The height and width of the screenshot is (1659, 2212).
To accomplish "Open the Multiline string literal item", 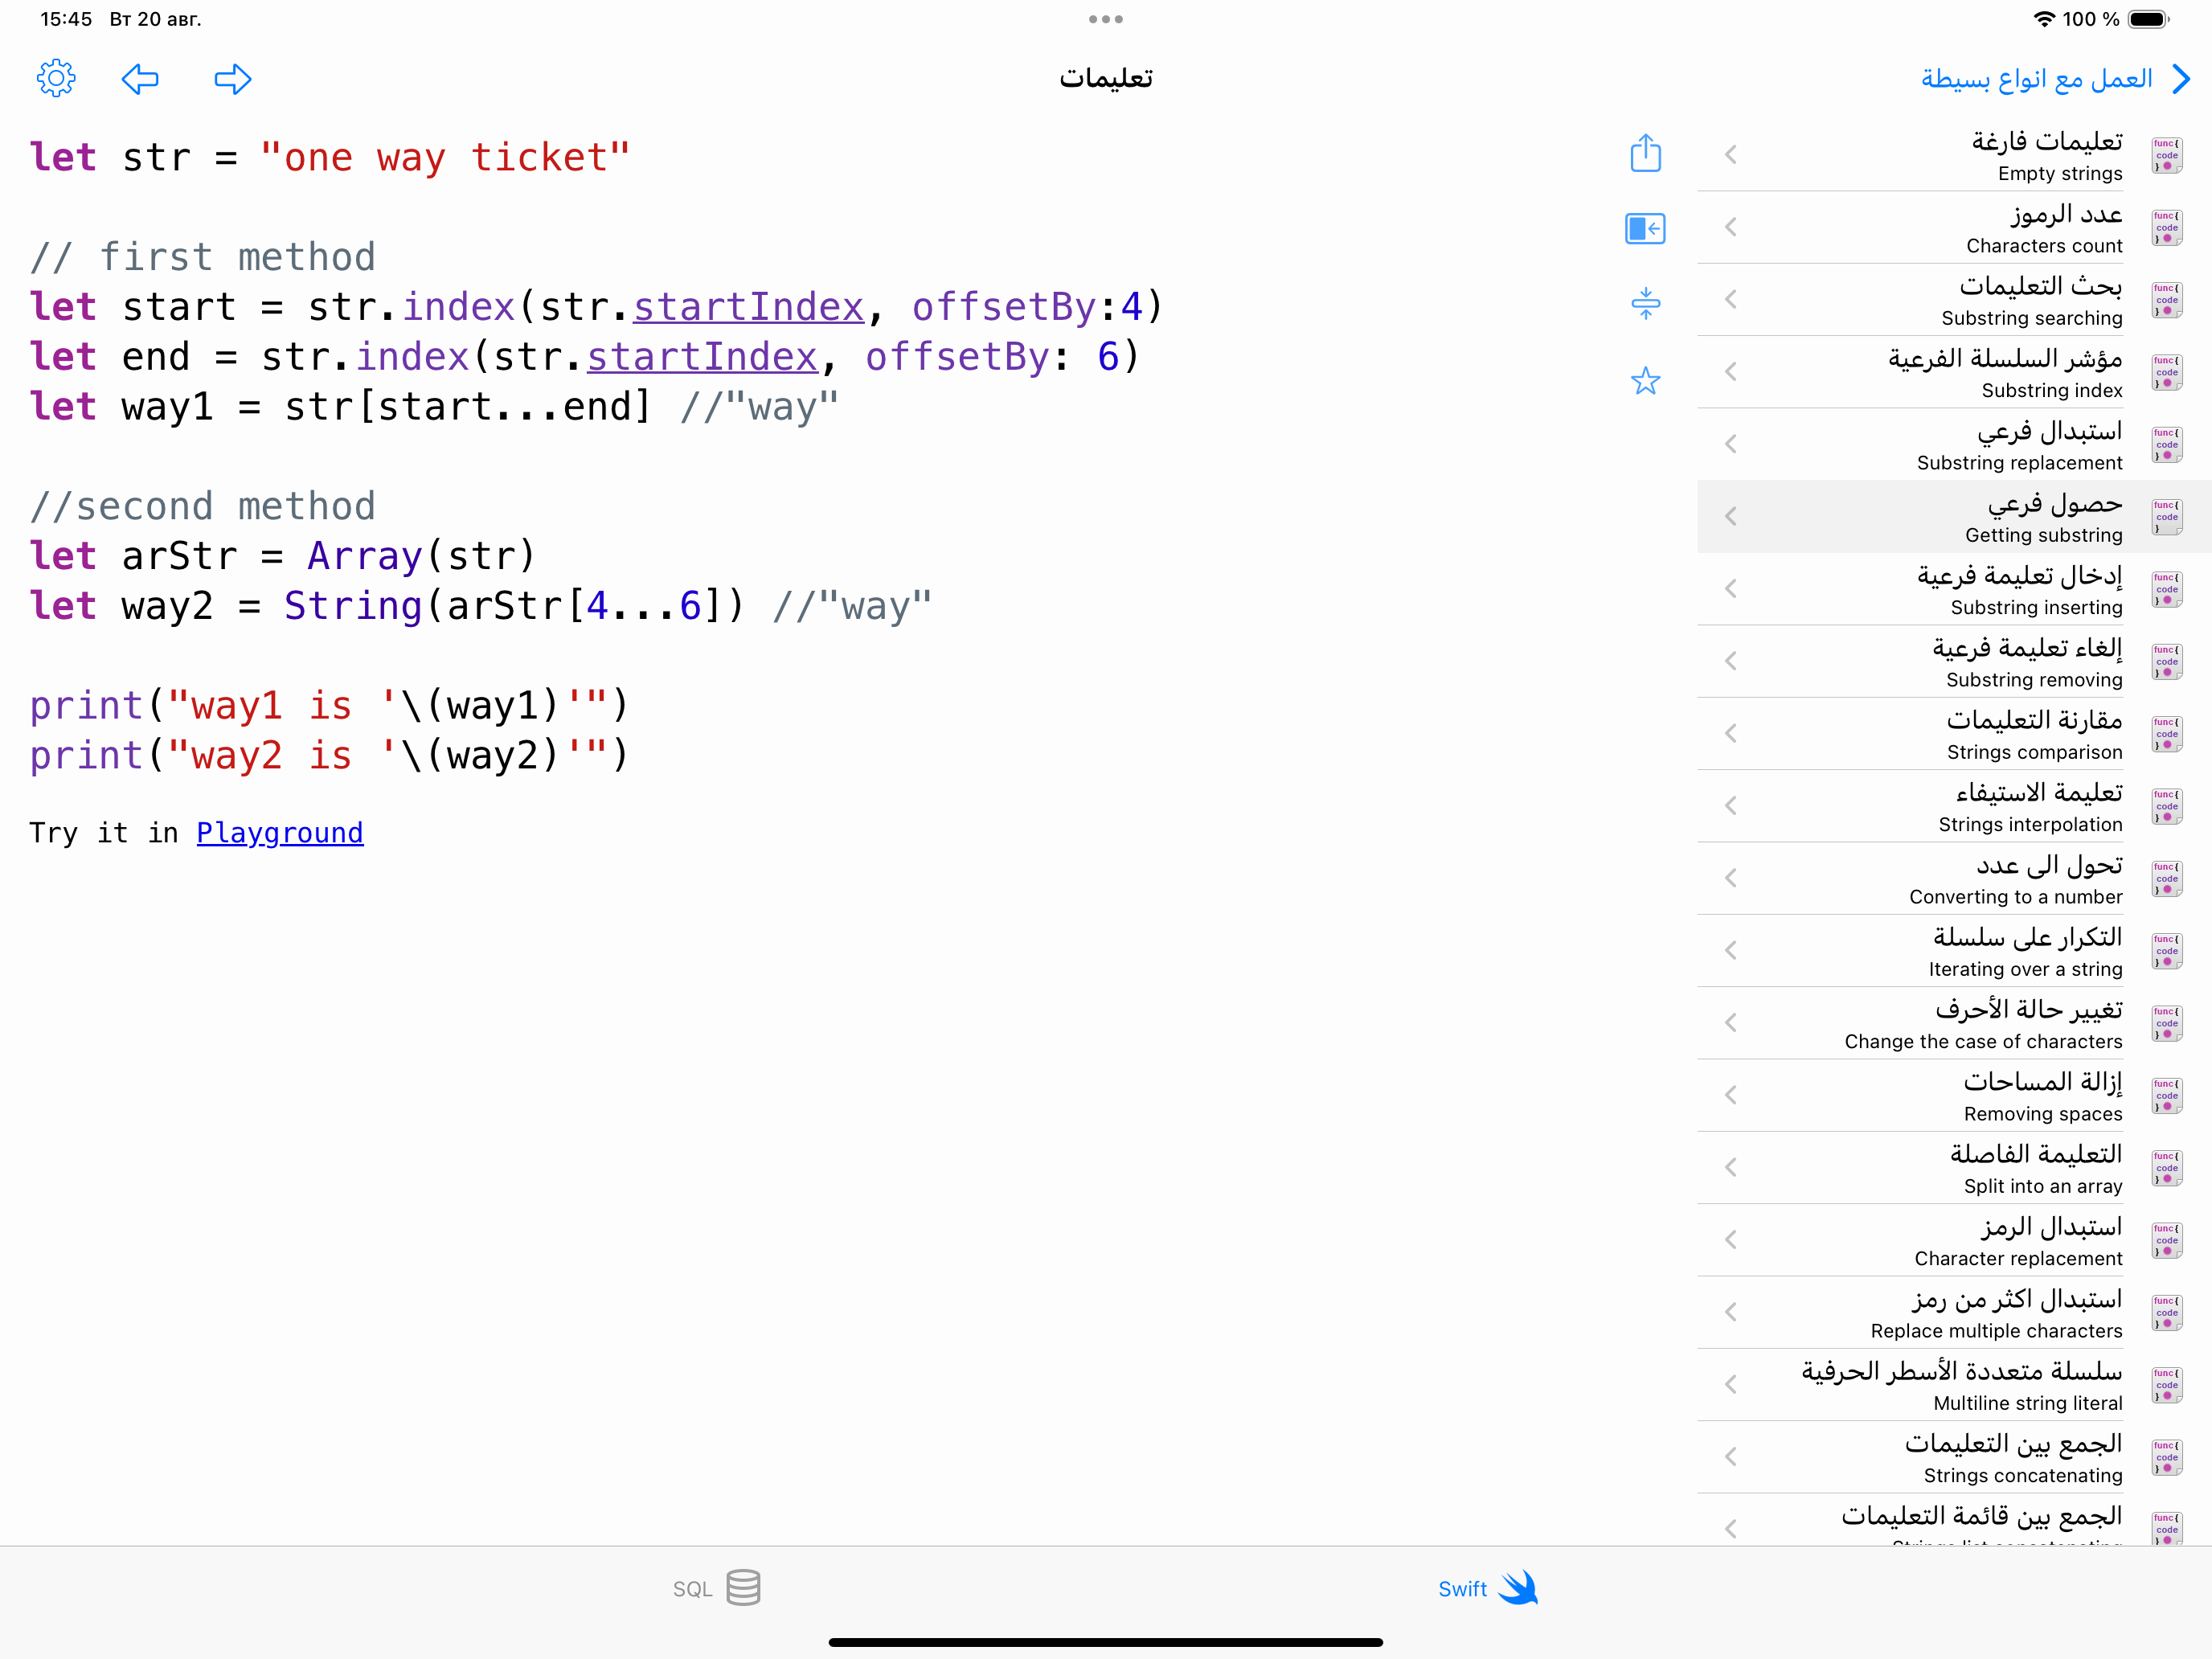I will point(1954,1384).
